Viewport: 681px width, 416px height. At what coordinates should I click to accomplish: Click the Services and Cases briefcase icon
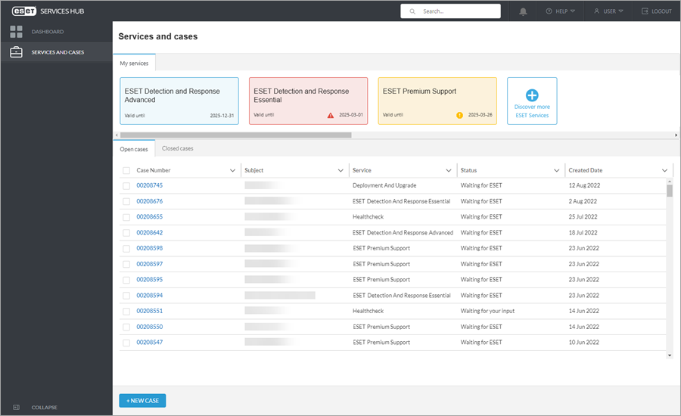[16, 52]
